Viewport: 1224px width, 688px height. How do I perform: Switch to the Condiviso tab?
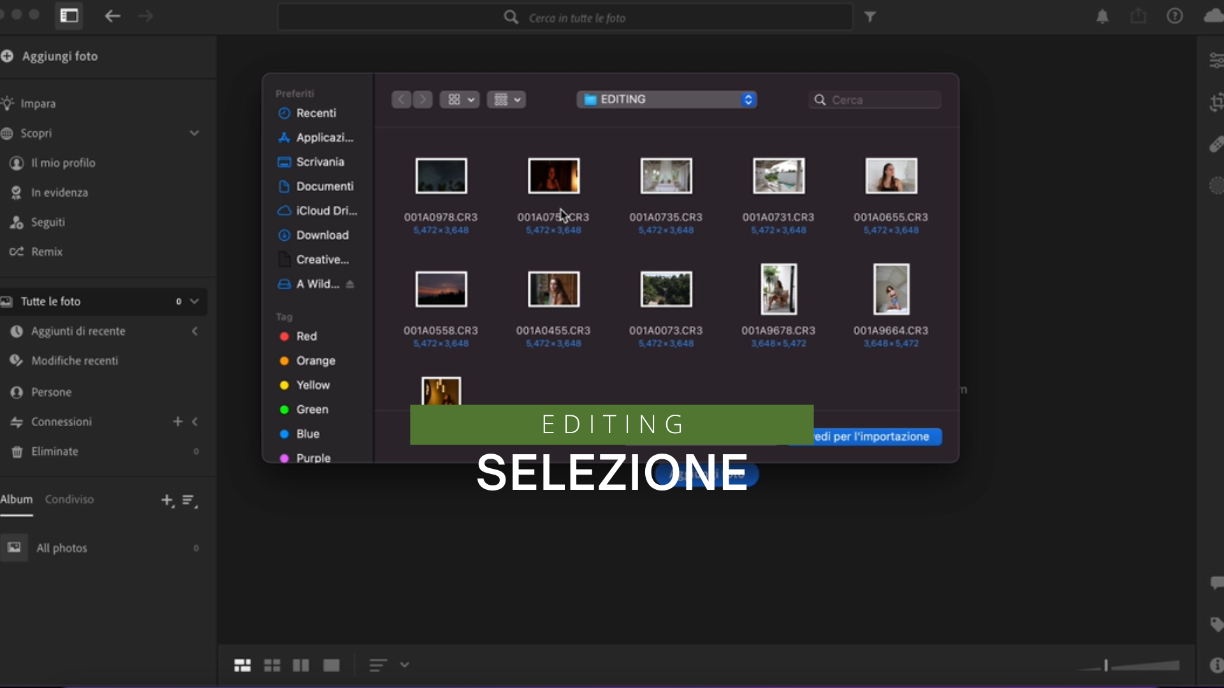point(69,499)
